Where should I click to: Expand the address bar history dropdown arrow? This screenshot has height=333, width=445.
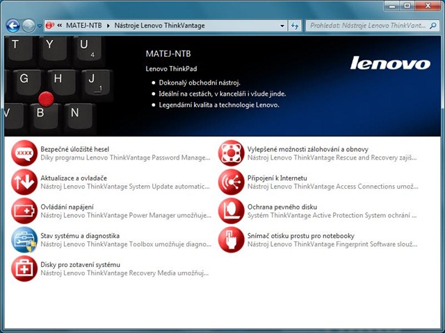point(282,26)
